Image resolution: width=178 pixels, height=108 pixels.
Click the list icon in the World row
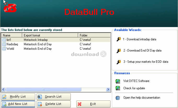pos(4,48)
